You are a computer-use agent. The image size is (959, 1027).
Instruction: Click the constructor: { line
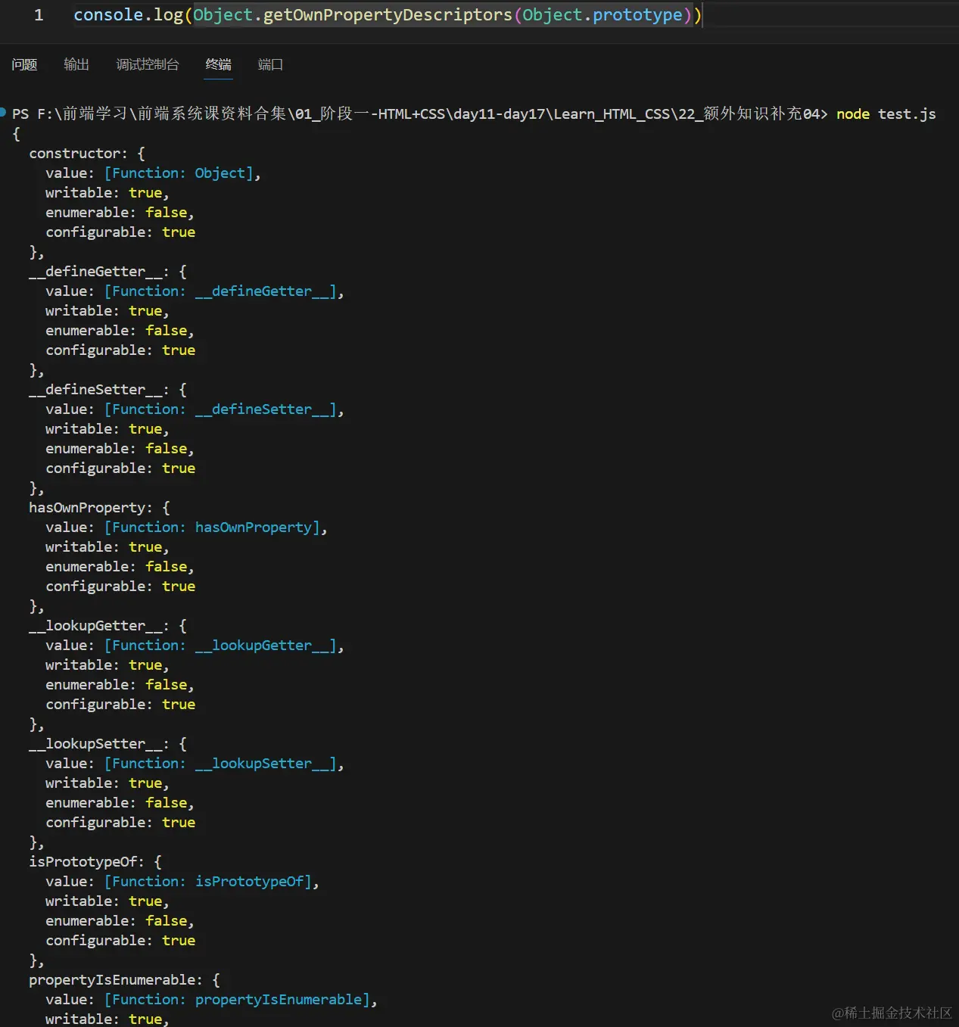point(87,153)
